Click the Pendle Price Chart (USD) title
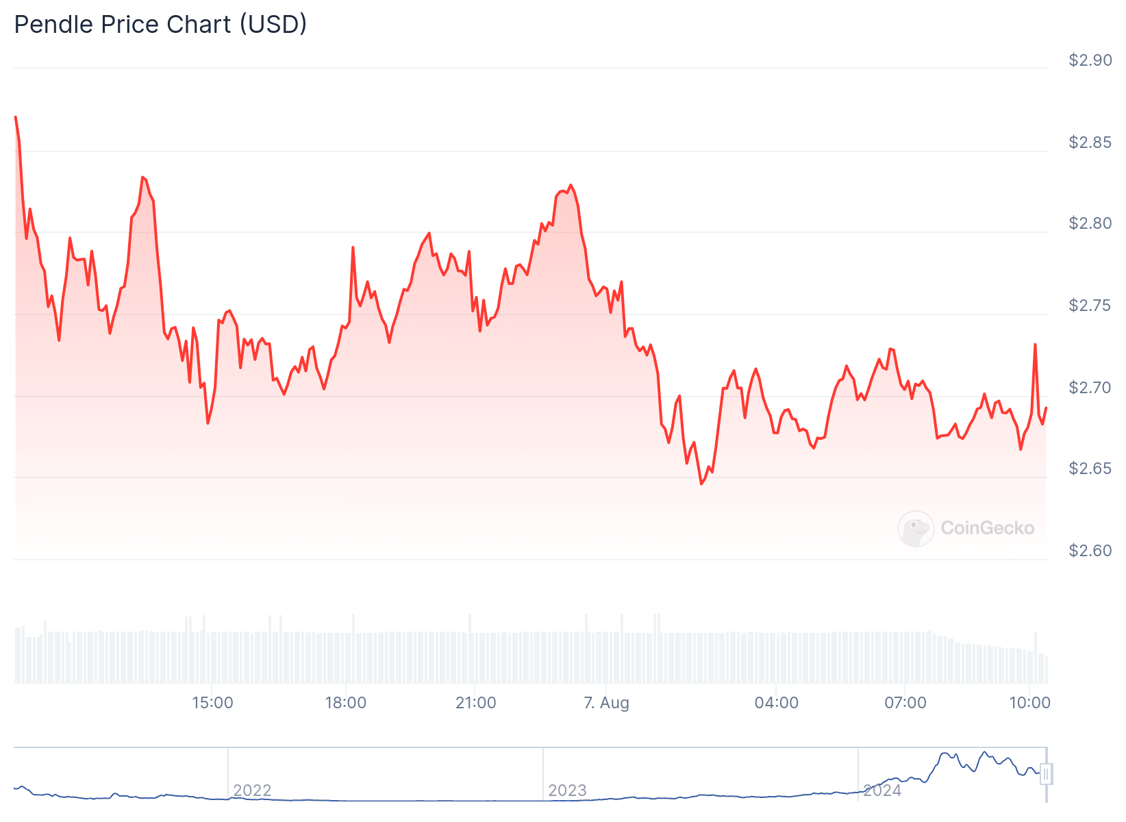 point(160,25)
